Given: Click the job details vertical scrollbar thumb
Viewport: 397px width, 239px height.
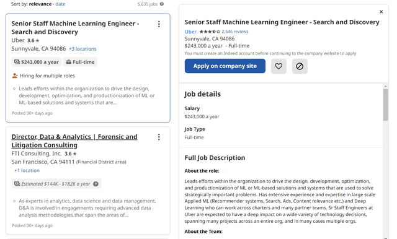Looking at the screenshot, I should click(385, 105).
